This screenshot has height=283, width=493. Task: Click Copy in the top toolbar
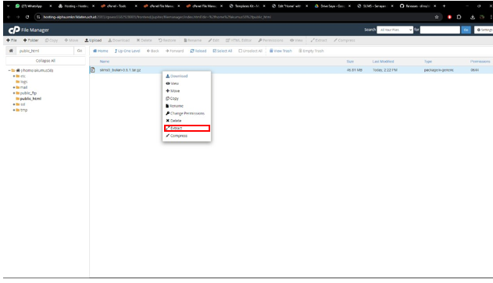52,41
